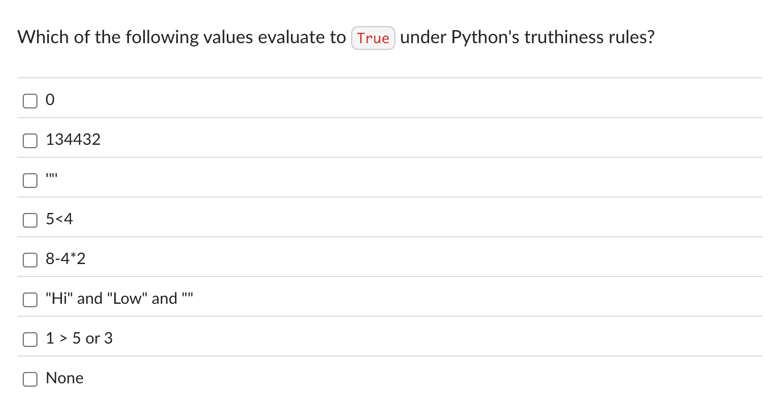
Task: Click the row containing option None
Action: (341, 378)
